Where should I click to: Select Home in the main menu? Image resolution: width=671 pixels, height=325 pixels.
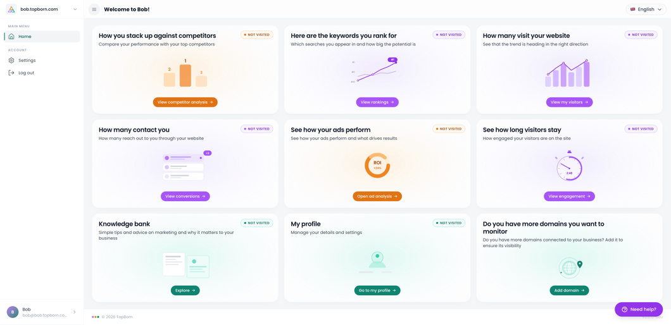point(42,36)
